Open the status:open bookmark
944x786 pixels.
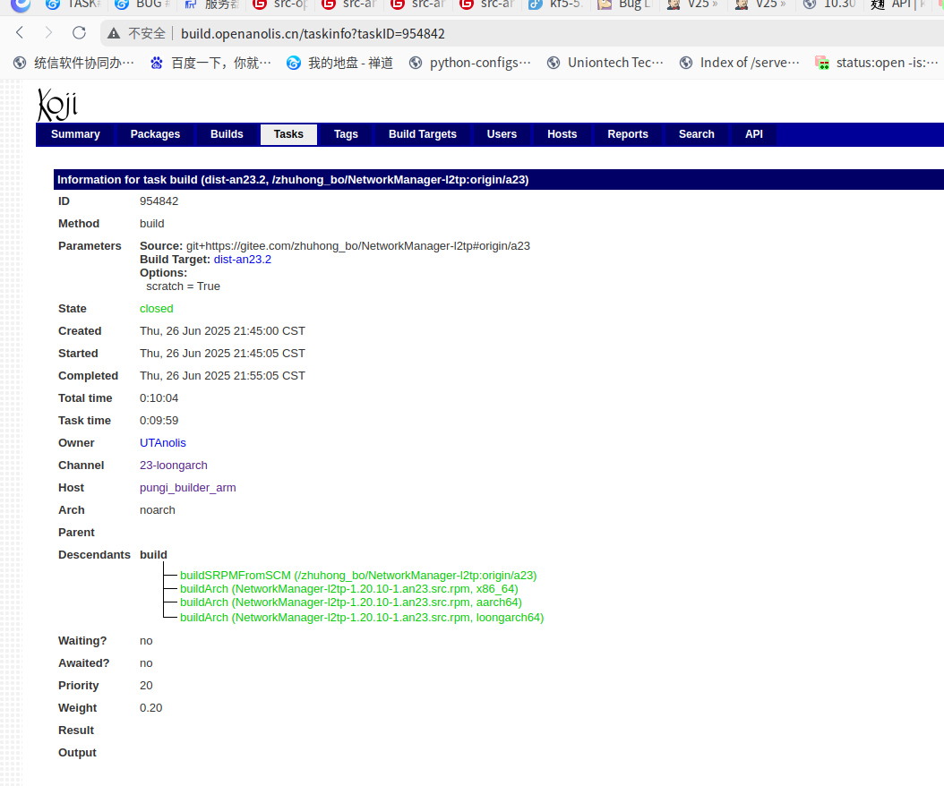(876, 63)
